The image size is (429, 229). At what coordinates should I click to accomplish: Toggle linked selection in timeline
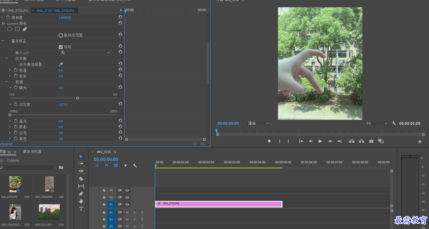point(116,165)
